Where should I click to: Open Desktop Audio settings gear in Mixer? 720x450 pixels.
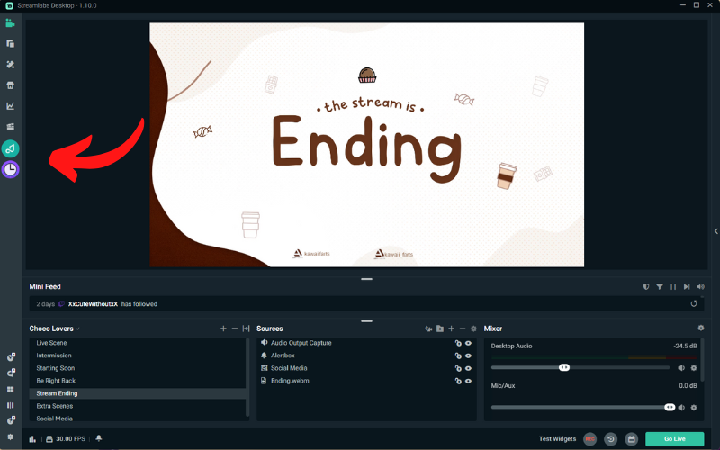coord(694,367)
